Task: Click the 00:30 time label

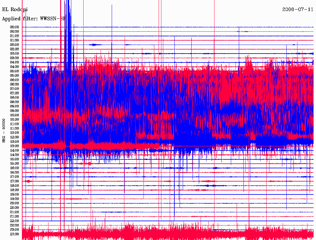Action: tap(15, 31)
